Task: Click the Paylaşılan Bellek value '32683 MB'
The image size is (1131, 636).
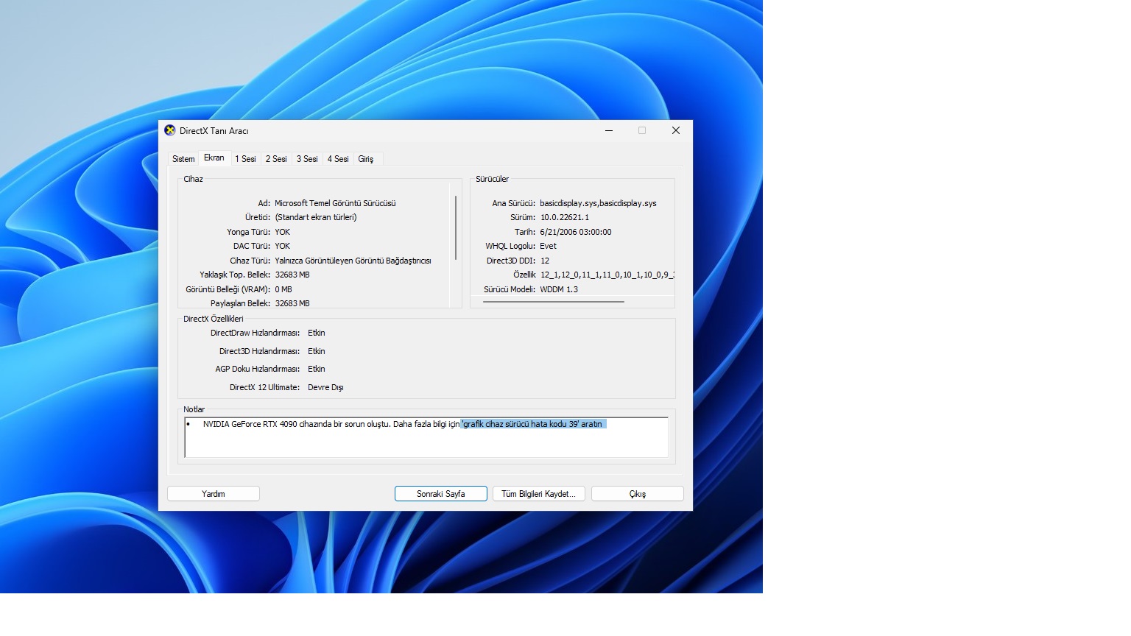Action: [292, 303]
